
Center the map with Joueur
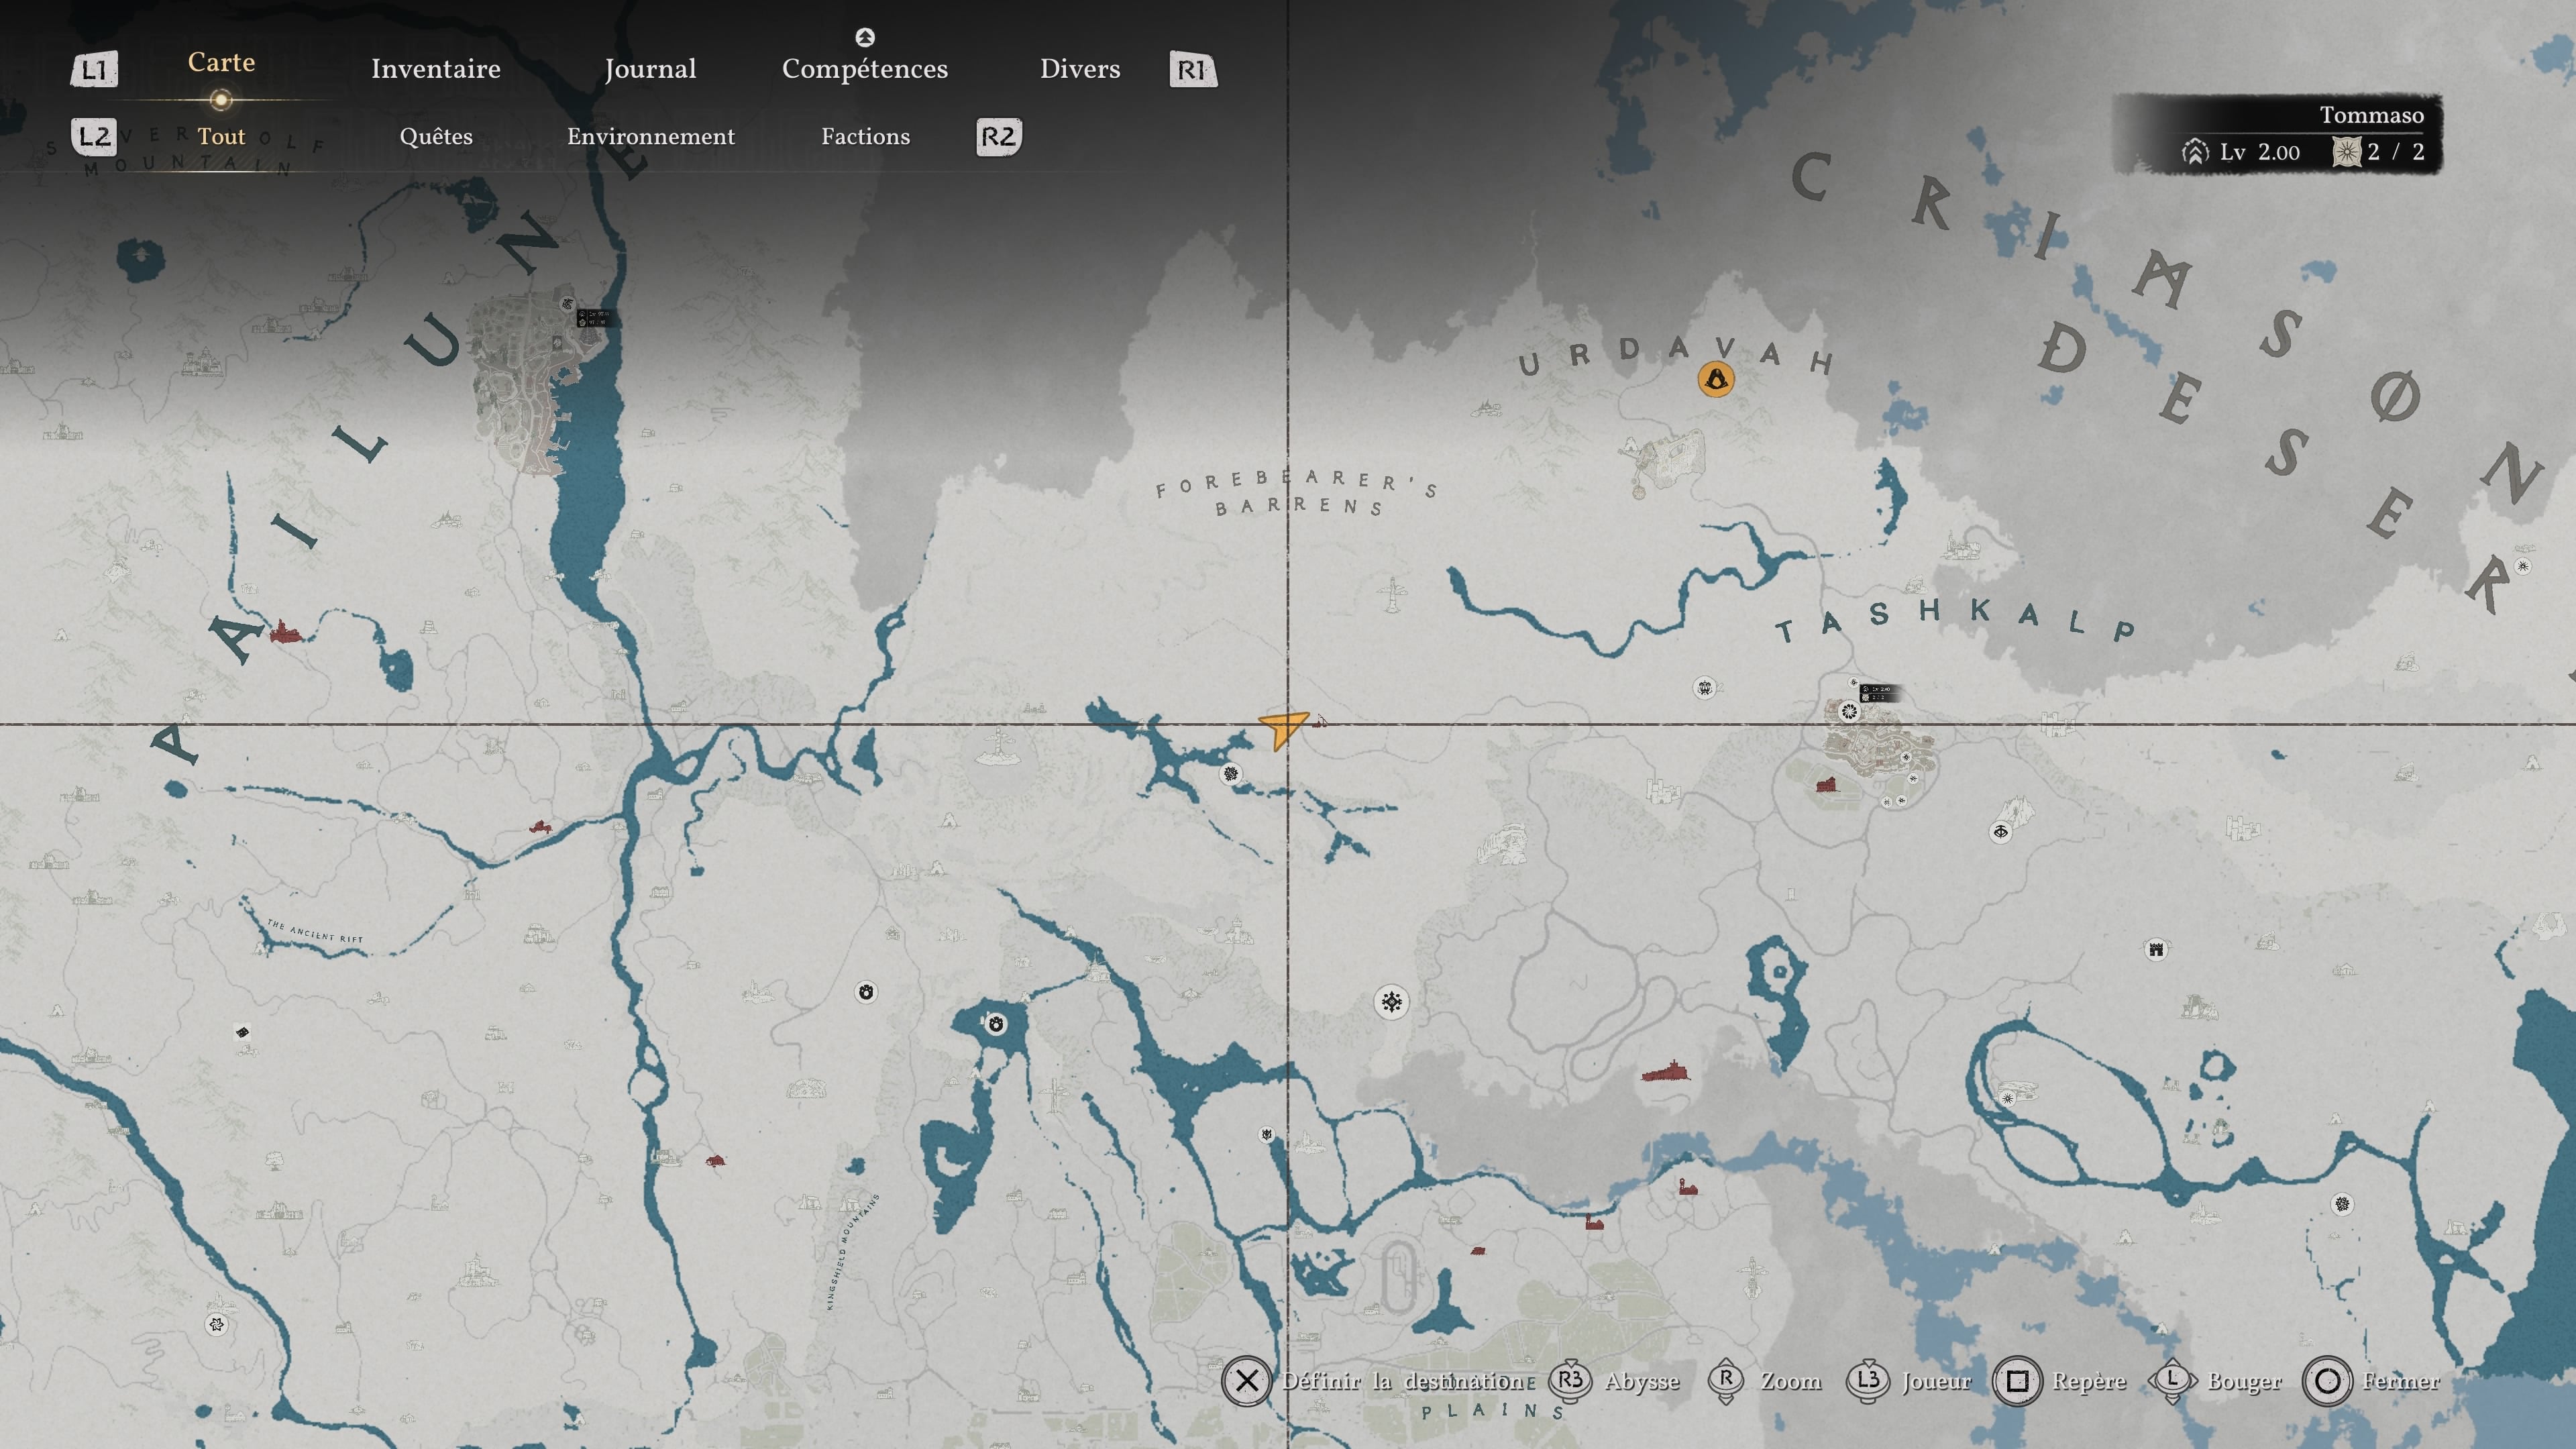(x=1909, y=1381)
